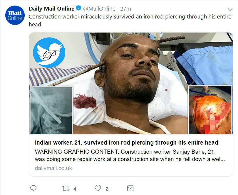The width and height of the screenshot is (238, 195).
Task: Open the tweet options chevron dropdown
Action: pyautogui.click(x=230, y=9)
